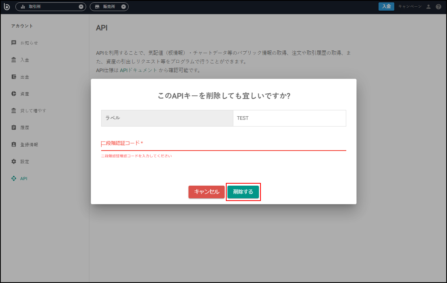Click the red キャンセル button
Viewport: 447px width, 283px height.
click(207, 192)
